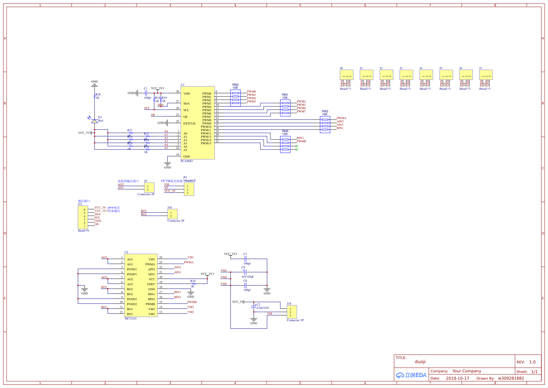
Task: Select capacitor C9 16V/10uF symbol
Action: point(245,272)
